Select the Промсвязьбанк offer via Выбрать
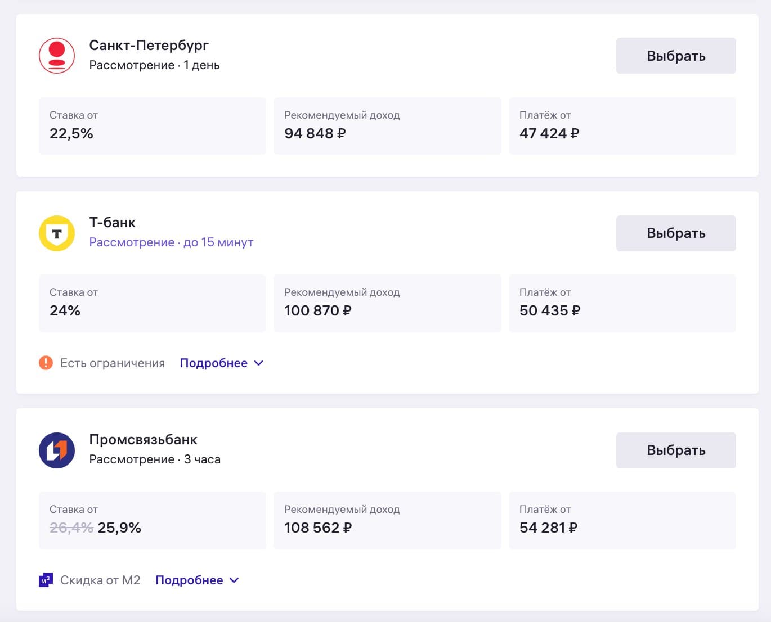 pyautogui.click(x=676, y=450)
